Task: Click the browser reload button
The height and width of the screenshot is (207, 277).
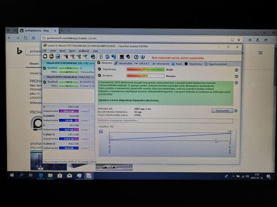Action: (25, 38)
